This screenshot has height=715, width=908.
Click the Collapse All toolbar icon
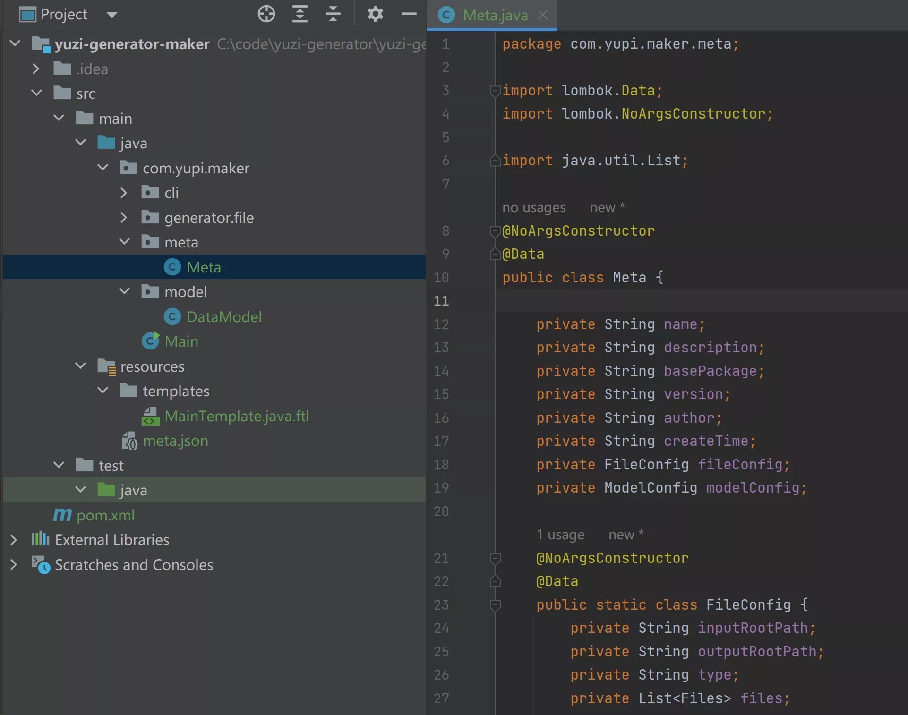pos(333,14)
